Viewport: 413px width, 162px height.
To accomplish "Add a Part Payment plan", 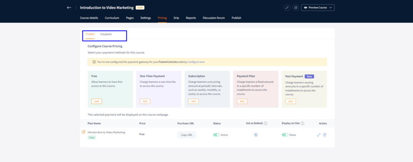I will click(x=290, y=101).
